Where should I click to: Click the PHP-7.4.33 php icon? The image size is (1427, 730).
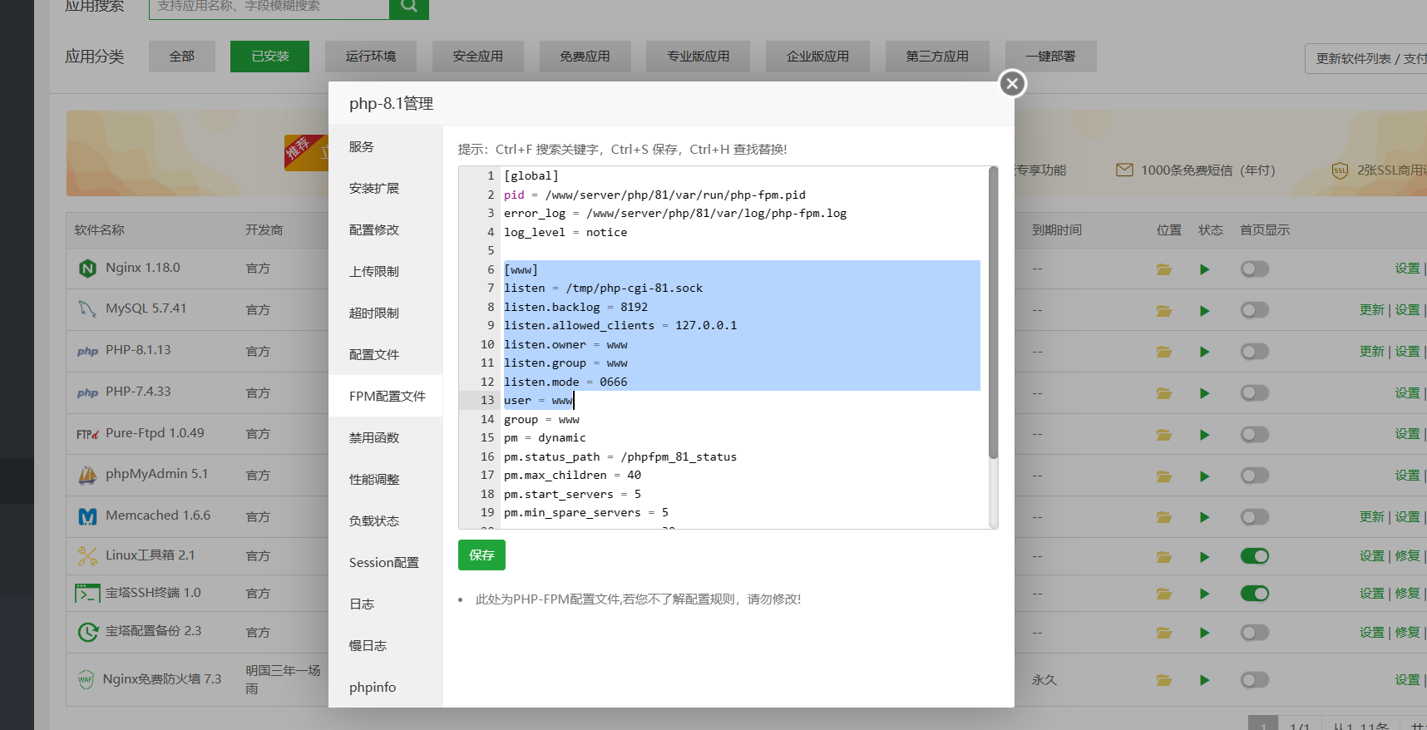click(87, 392)
